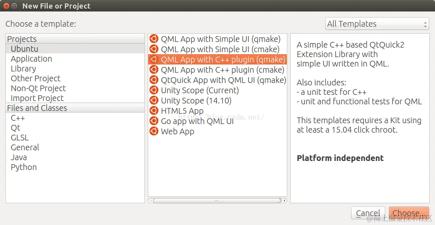The image size is (435, 225).
Task: Click Ubuntu icon beside QML App Simple UI (cmake)
Action: pyautogui.click(x=154, y=49)
